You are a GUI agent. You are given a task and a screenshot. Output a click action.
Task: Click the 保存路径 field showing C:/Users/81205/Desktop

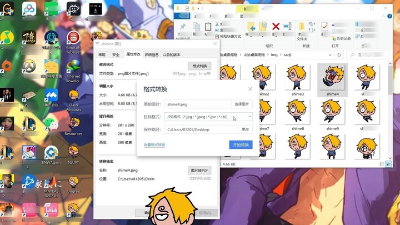[201, 129]
